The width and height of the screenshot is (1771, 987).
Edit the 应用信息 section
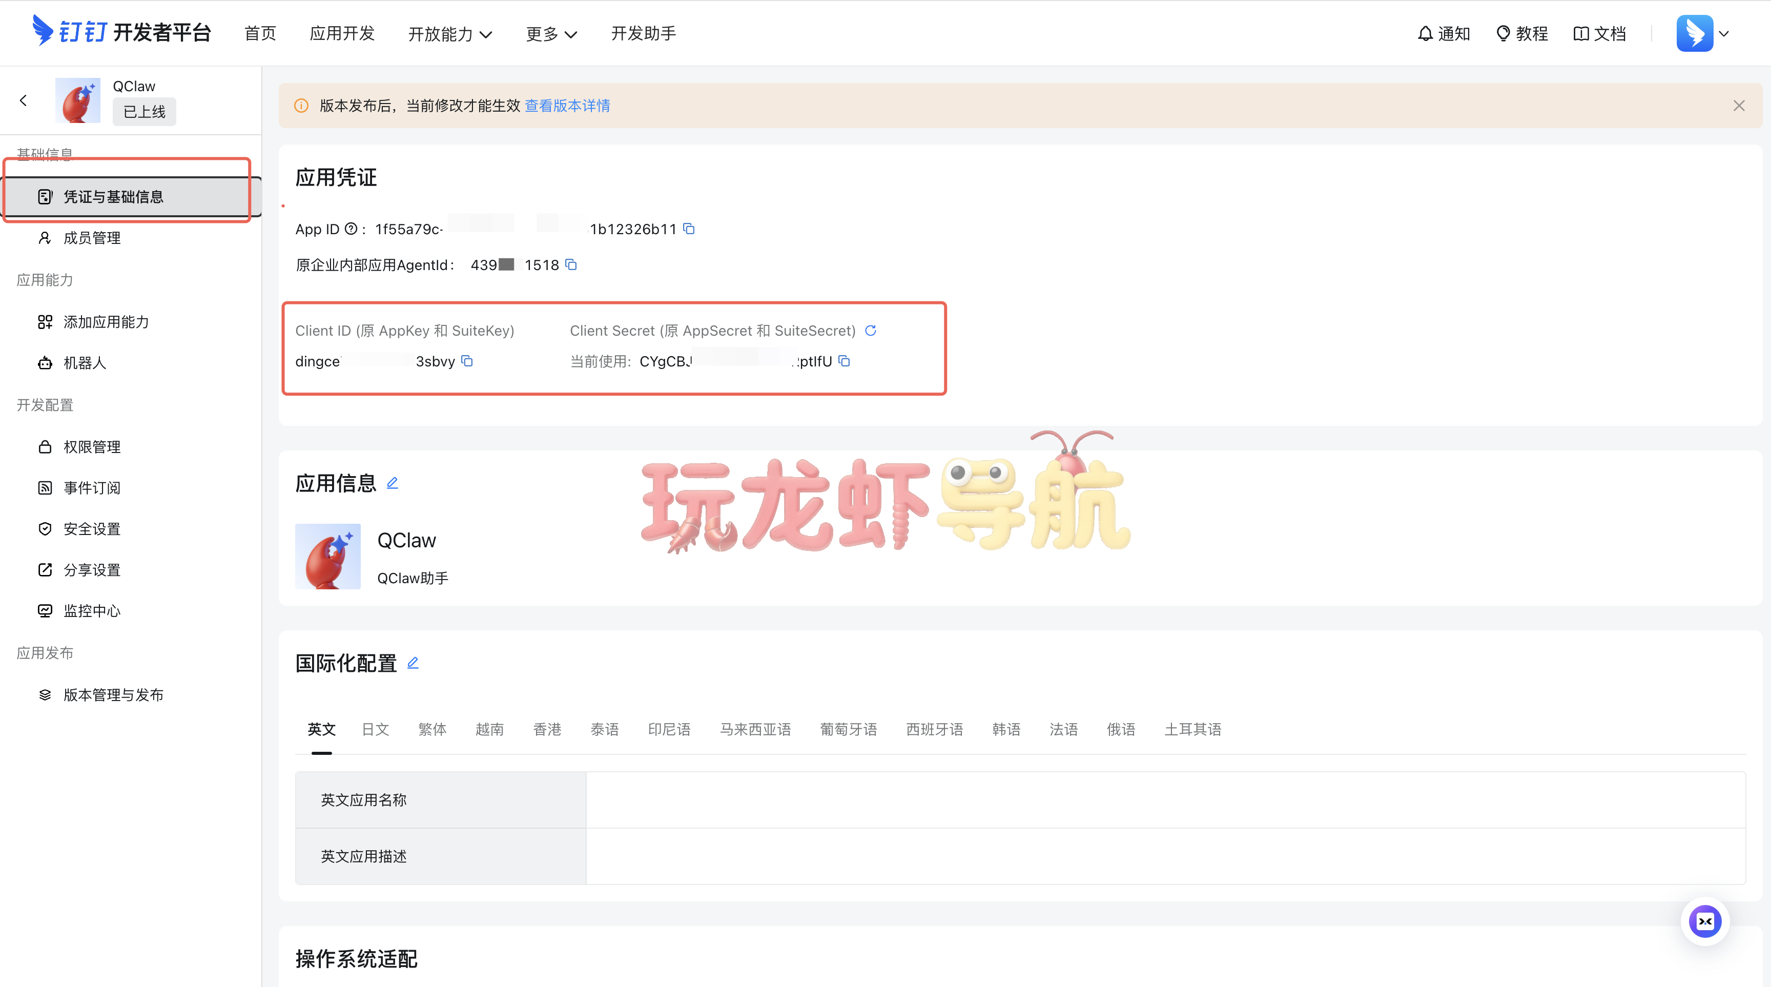(393, 483)
